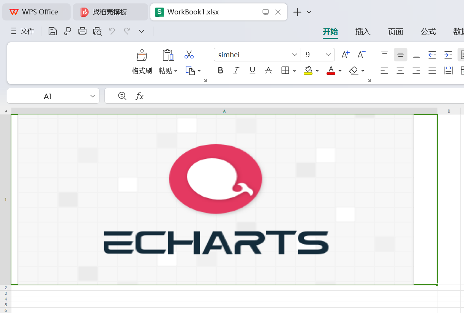Expand the font color options arrow
The image size is (464, 313).
[340, 70]
